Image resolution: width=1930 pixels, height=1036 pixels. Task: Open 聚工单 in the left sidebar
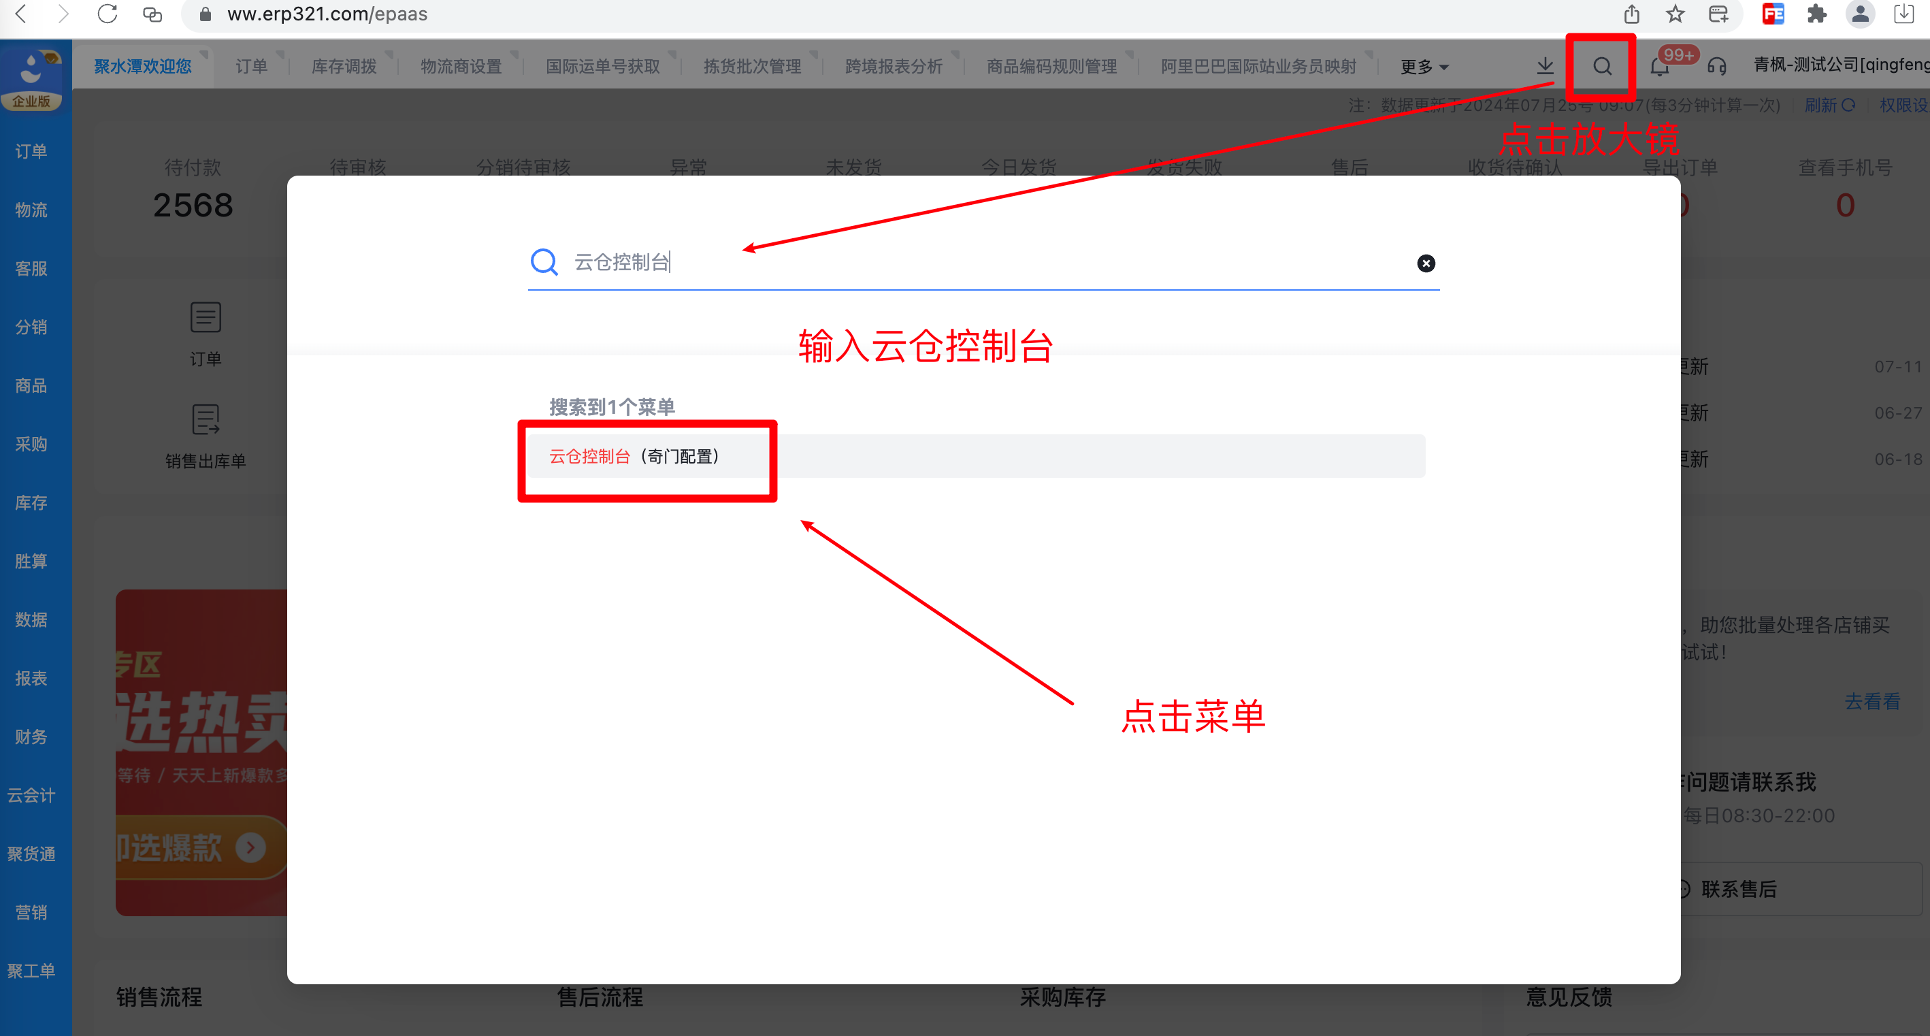tap(31, 970)
